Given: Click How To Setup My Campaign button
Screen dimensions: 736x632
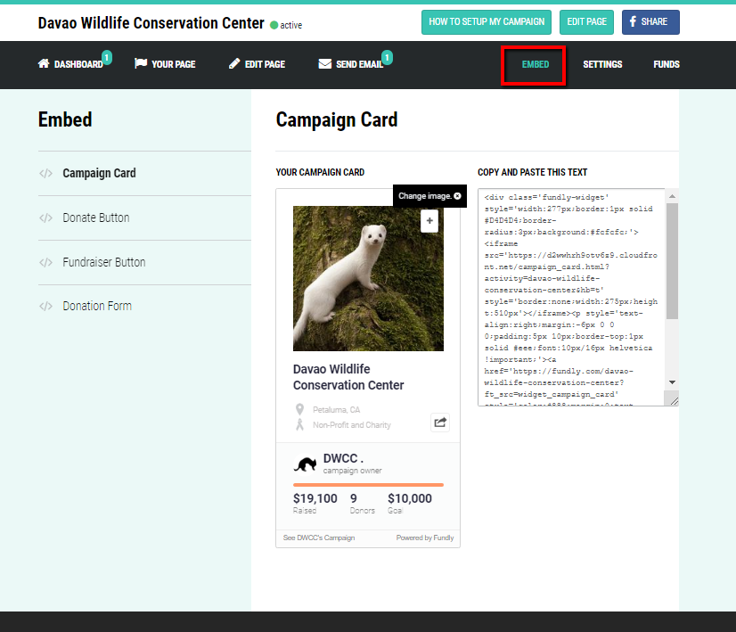Looking at the screenshot, I should [x=487, y=22].
